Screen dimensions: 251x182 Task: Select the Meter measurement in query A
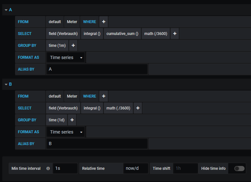[x=72, y=22]
